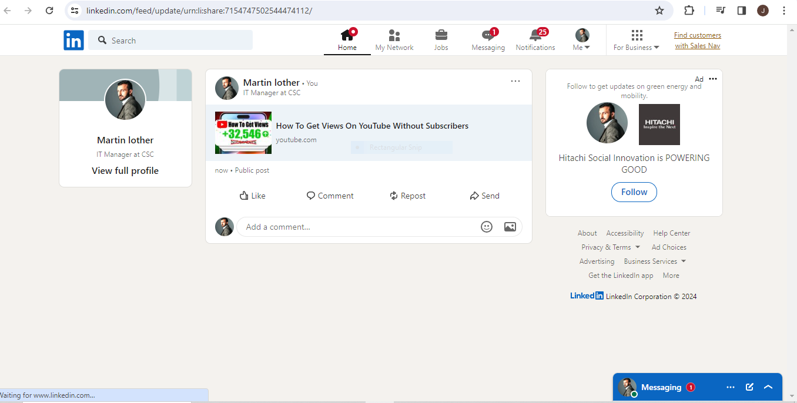Click the Comment button
Viewport: 797px width, 403px height.
point(330,196)
